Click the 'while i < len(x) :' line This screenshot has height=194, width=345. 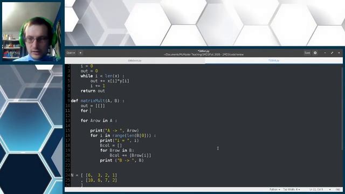102,76
